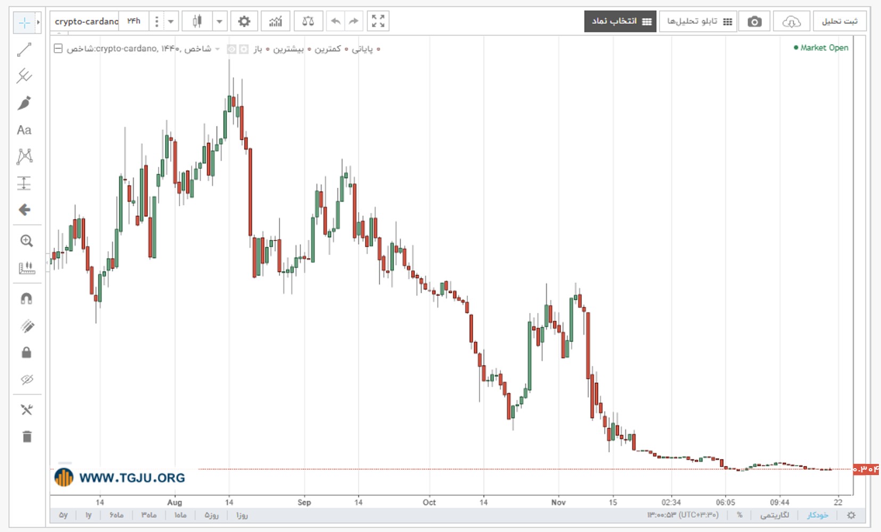
Task: Choose the Aa text annotation tool
Action: [x=24, y=130]
